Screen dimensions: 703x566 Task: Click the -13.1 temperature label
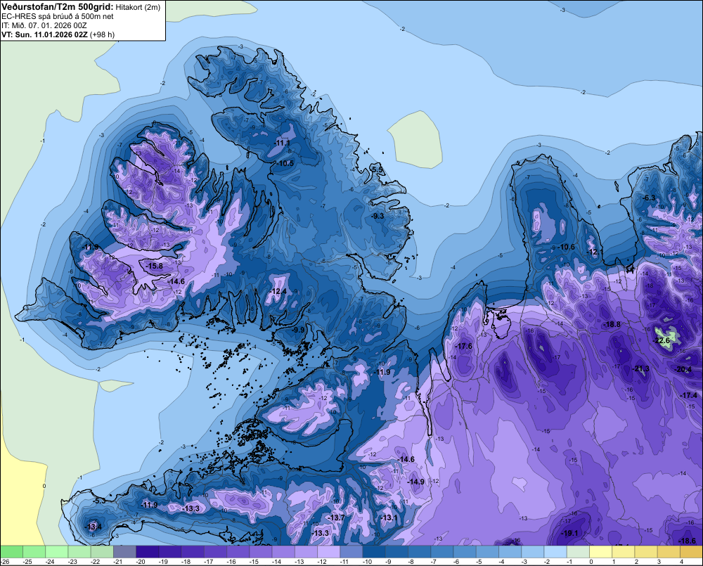click(x=389, y=517)
